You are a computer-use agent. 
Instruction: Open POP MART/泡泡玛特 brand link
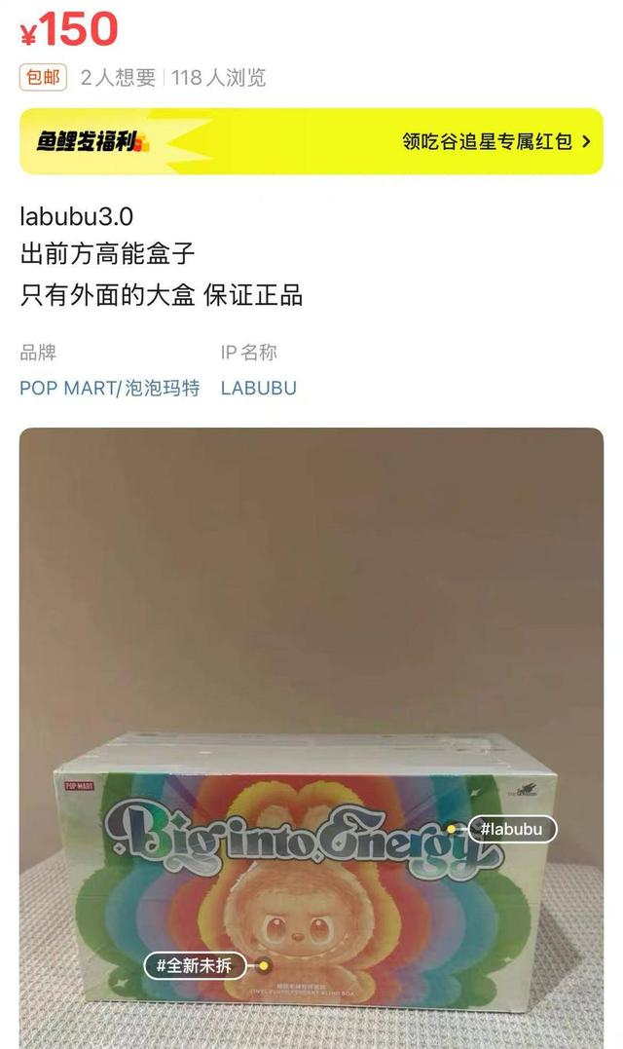(110, 388)
